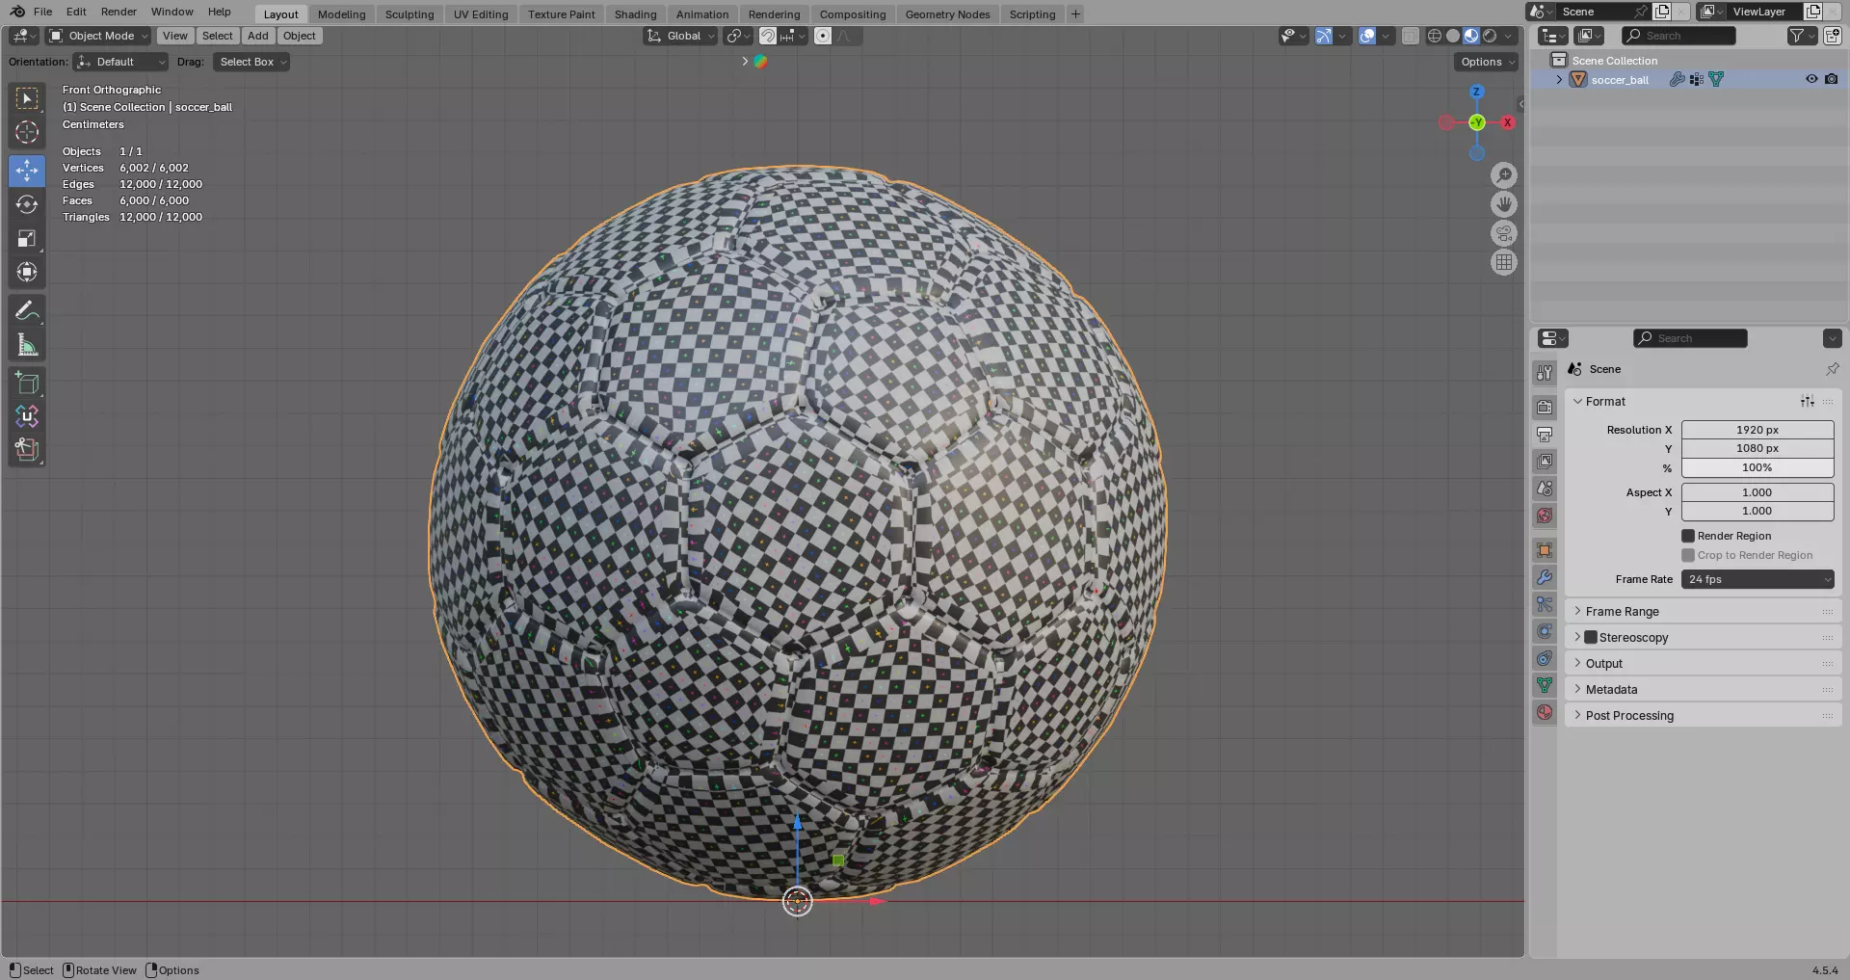Switch to solid viewport shading
This screenshot has width=1850, height=980.
click(1453, 36)
